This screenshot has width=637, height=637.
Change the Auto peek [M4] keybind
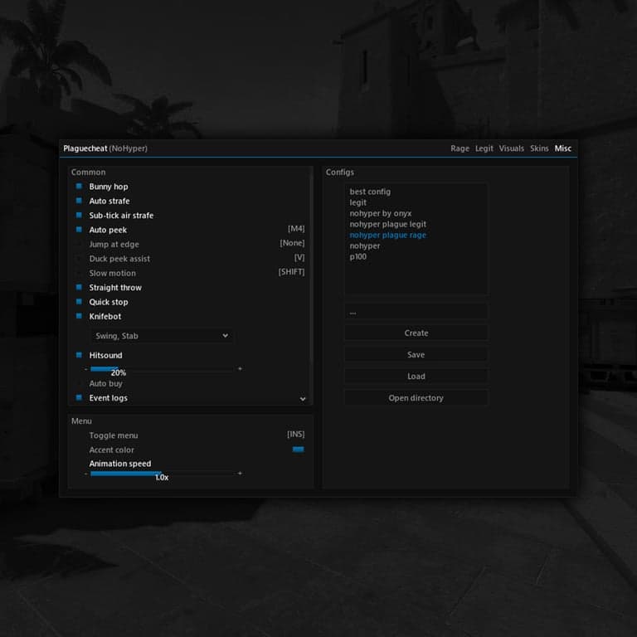(296, 229)
